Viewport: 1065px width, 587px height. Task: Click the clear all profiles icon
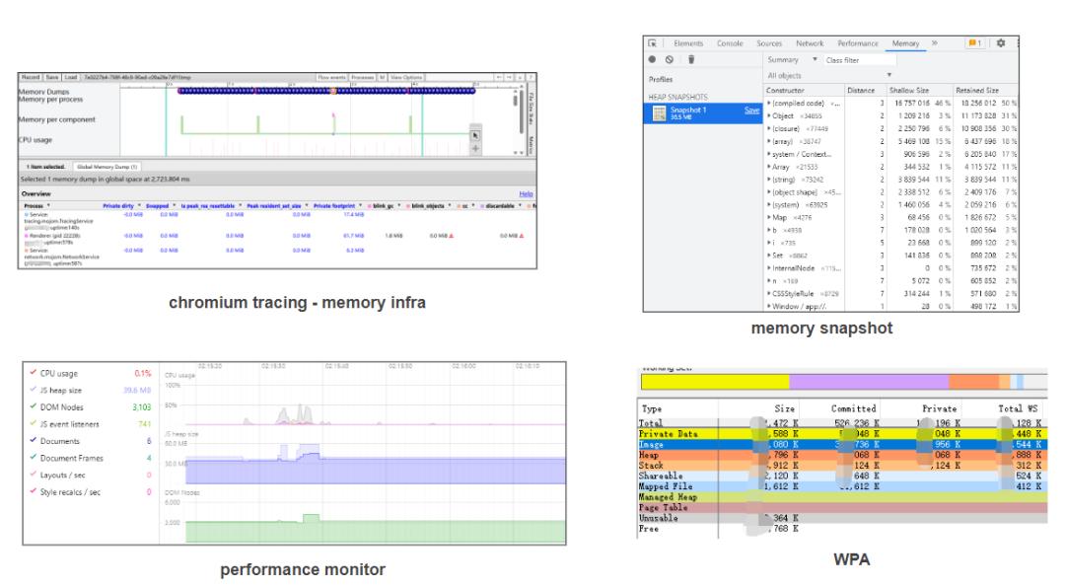pos(668,60)
